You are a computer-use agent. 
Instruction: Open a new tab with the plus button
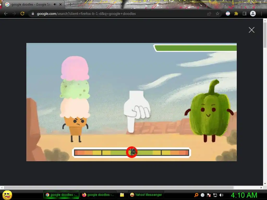70,5
